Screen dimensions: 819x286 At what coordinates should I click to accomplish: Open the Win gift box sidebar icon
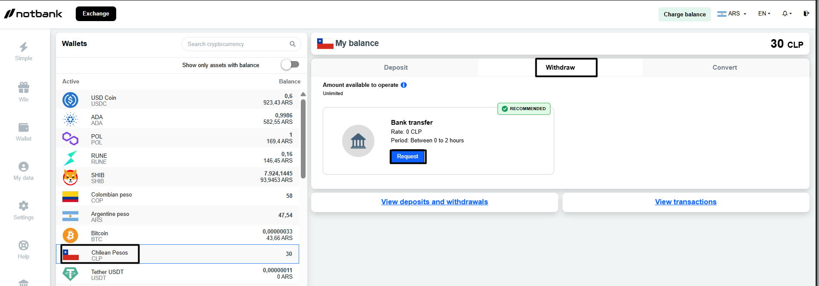coord(24,87)
